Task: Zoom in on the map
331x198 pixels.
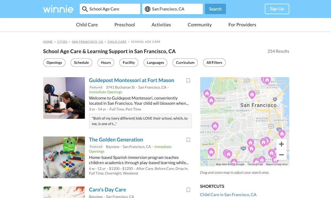Action: [x=281, y=144]
